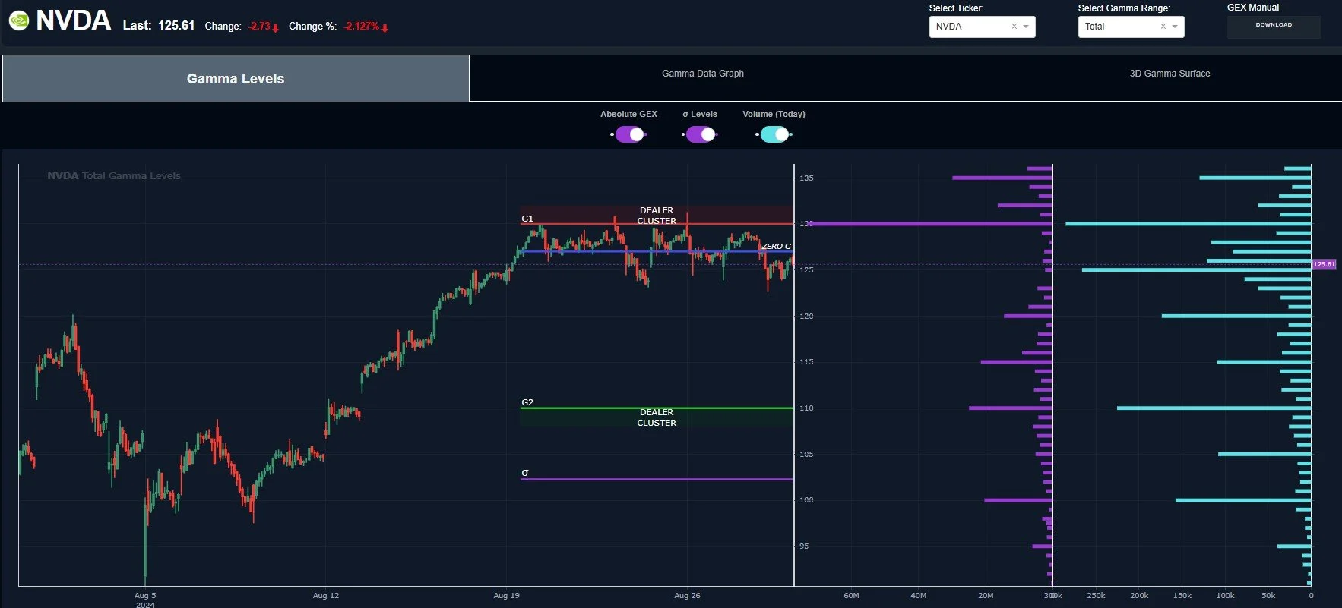Click the ZERO G label on chart
The image size is (1342, 608).
(776, 246)
